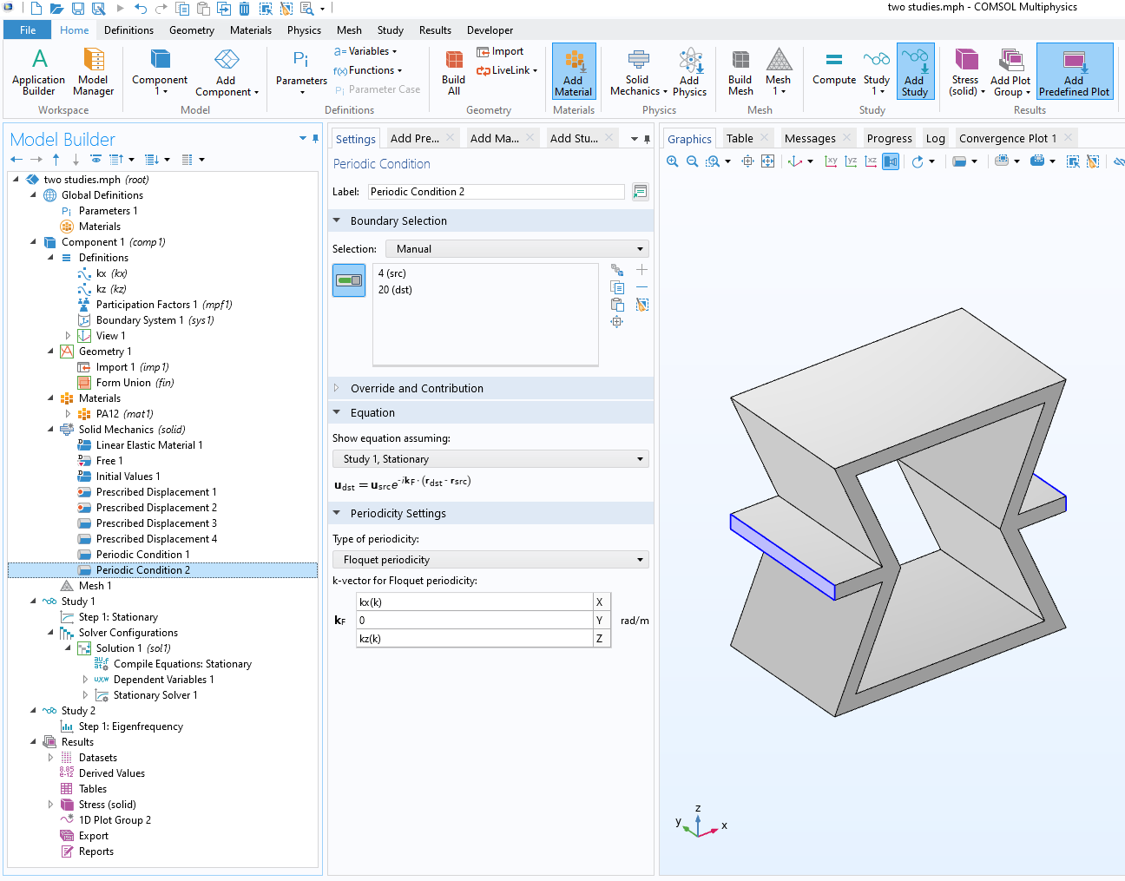This screenshot has height=881, width=1125.
Task: Paste selection using the clipboard icon
Action: pyautogui.click(x=617, y=305)
